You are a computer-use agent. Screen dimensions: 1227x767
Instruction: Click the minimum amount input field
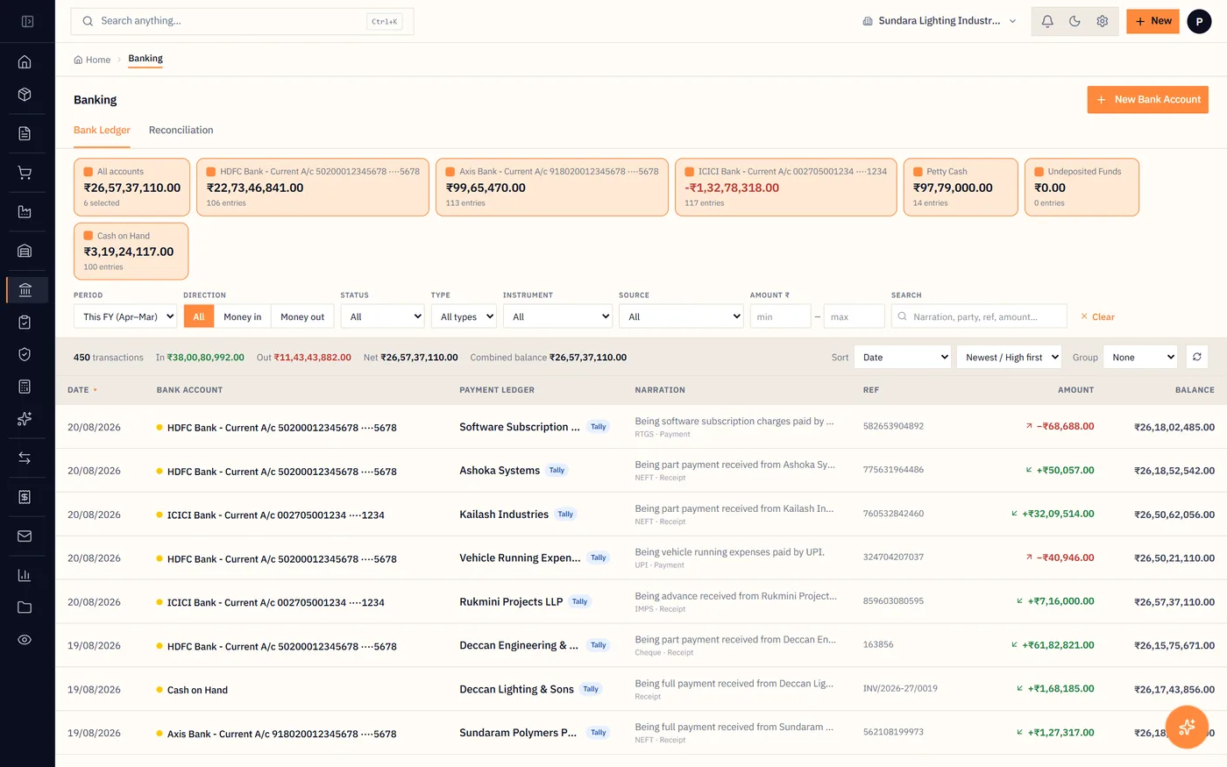pyautogui.click(x=780, y=316)
